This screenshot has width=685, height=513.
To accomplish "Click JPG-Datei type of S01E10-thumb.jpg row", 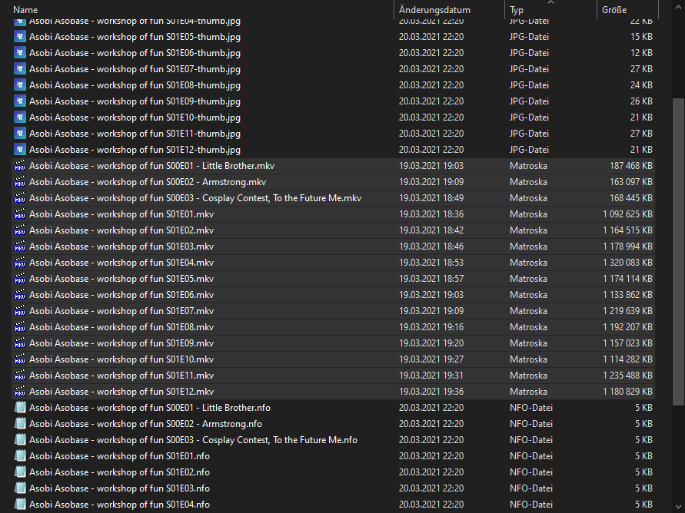I will [529, 117].
